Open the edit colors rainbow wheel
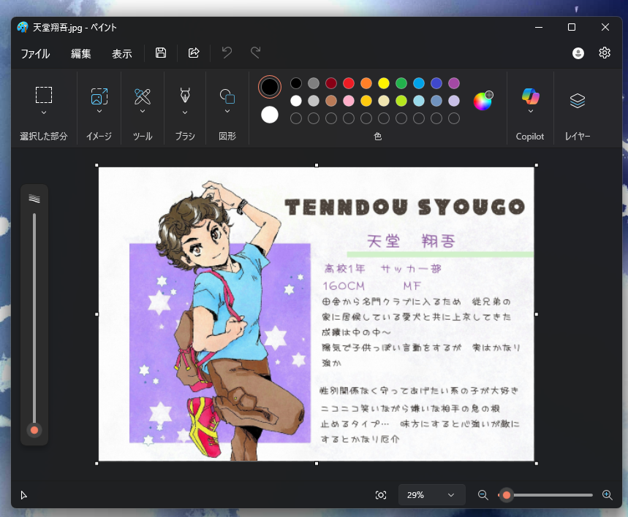 point(483,101)
